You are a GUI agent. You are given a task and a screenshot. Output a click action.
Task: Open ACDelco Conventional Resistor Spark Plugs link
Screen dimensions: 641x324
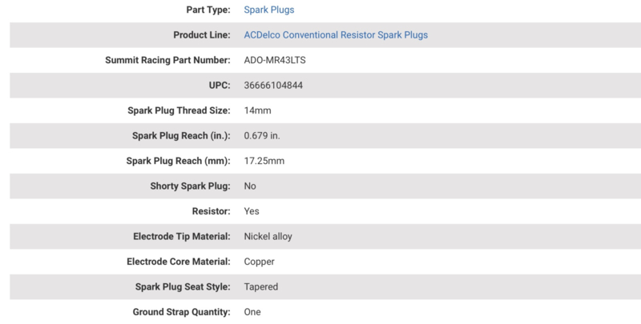[x=336, y=35]
